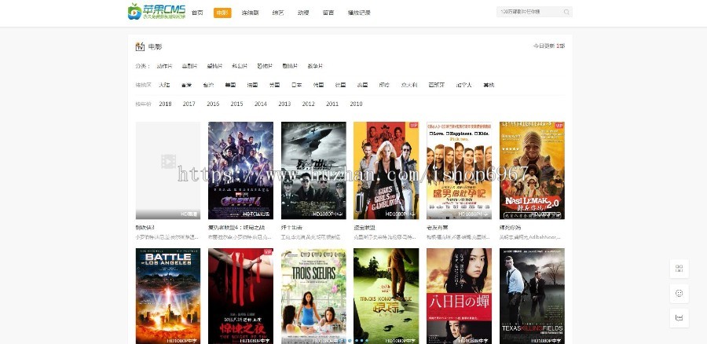Open the 动漫 nav tab
The height and width of the screenshot is (344, 707).
click(303, 13)
